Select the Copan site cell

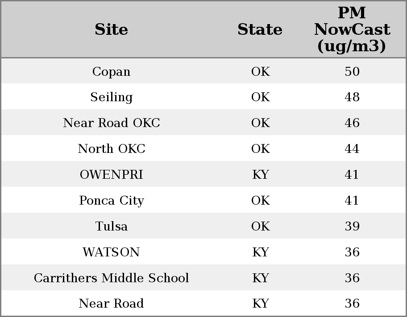click(111, 71)
